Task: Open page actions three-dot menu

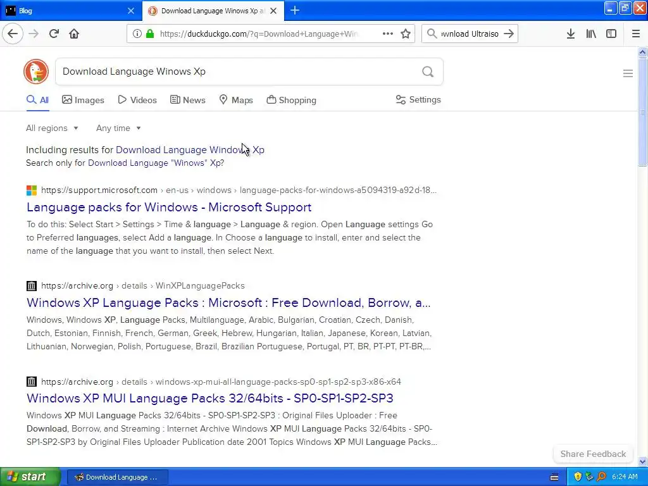Action: click(x=388, y=34)
